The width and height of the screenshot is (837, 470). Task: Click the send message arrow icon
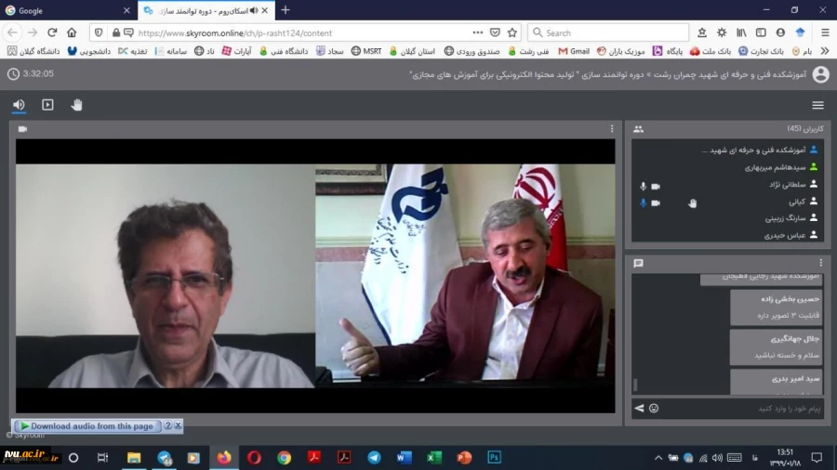point(639,409)
